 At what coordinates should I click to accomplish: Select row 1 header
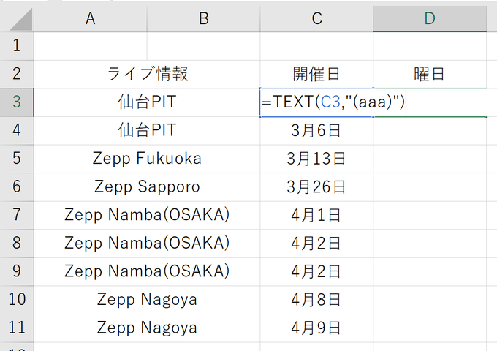point(17,46)
